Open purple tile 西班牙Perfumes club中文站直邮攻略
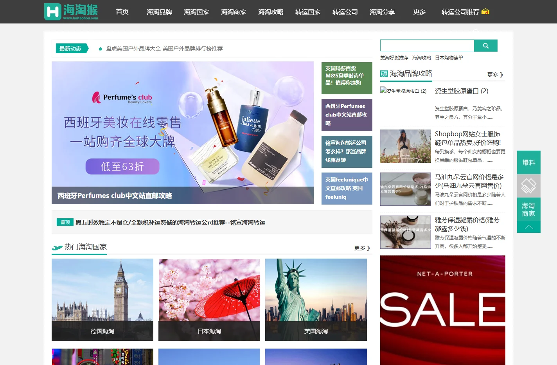557x365 pixels. pos(347,115)
